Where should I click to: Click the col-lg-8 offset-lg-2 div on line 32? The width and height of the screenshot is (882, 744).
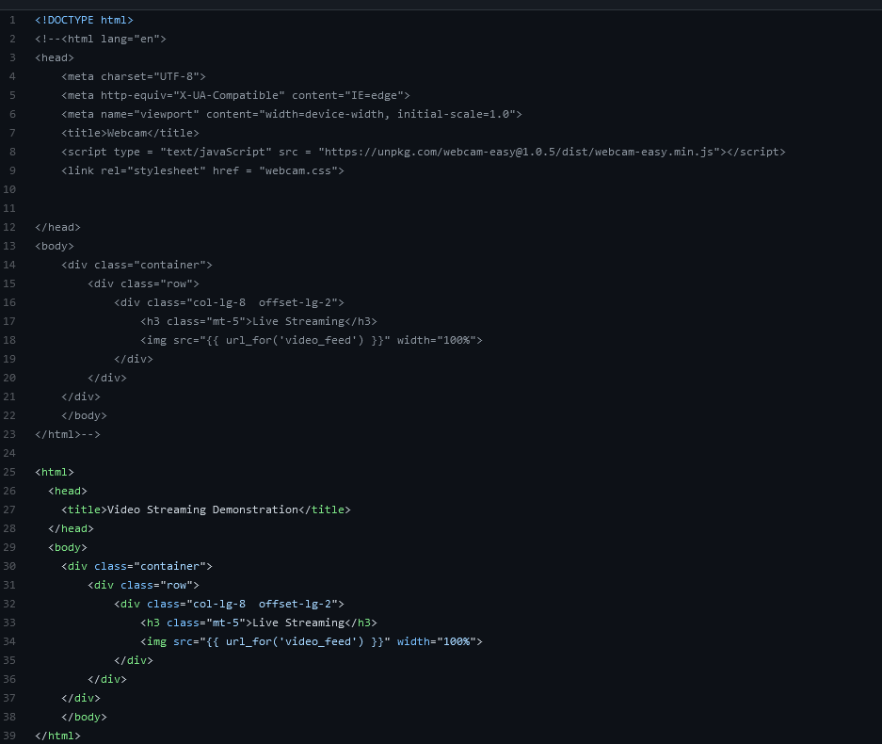(229, 604)
